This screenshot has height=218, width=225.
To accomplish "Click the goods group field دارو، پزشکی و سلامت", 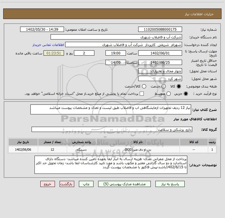I will click(112, 129).
